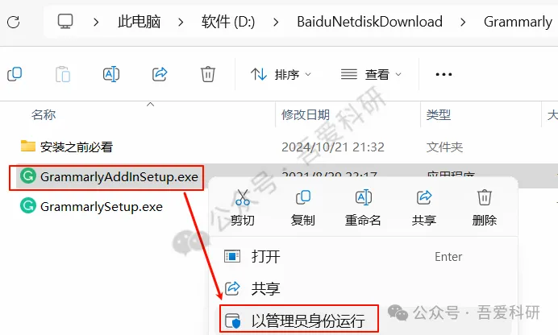Expand chevron after BaiduNetdiskDownload breadcrumb

(463, 23)
